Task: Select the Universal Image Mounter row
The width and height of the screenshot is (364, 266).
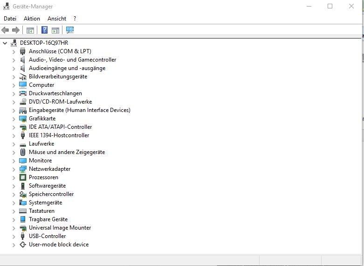Action: (x=60, y=228)
